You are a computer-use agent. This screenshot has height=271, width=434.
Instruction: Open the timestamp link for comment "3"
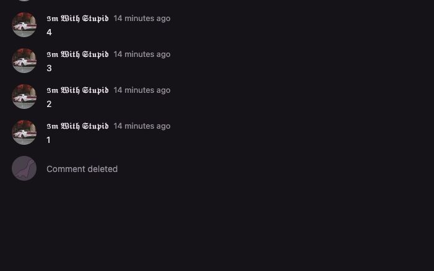pyautogui.click(x=142, y=54)
